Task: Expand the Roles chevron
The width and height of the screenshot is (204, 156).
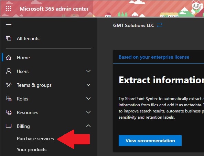Action: [88, 98]
